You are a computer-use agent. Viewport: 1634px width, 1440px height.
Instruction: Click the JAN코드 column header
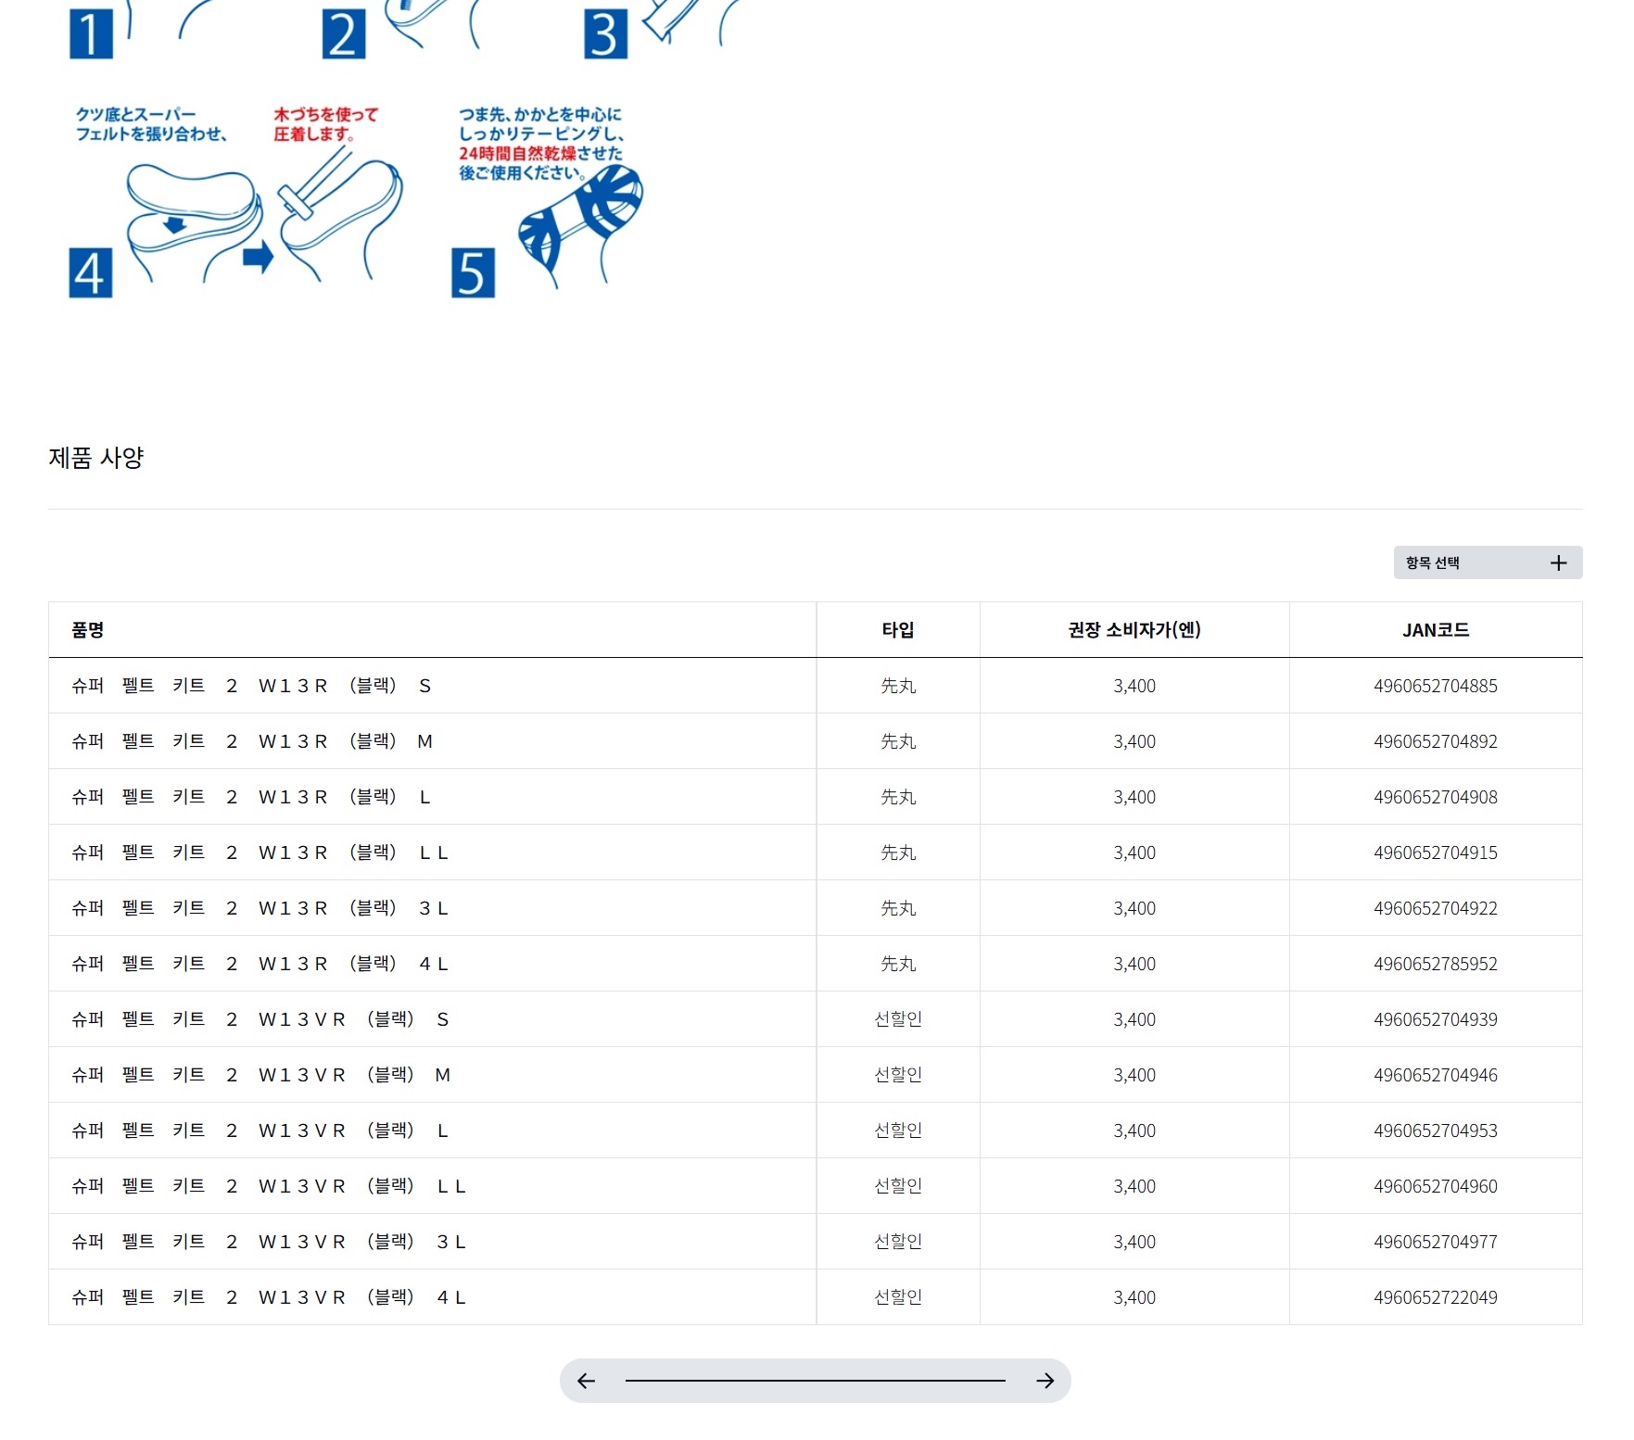pos(1435,630)
